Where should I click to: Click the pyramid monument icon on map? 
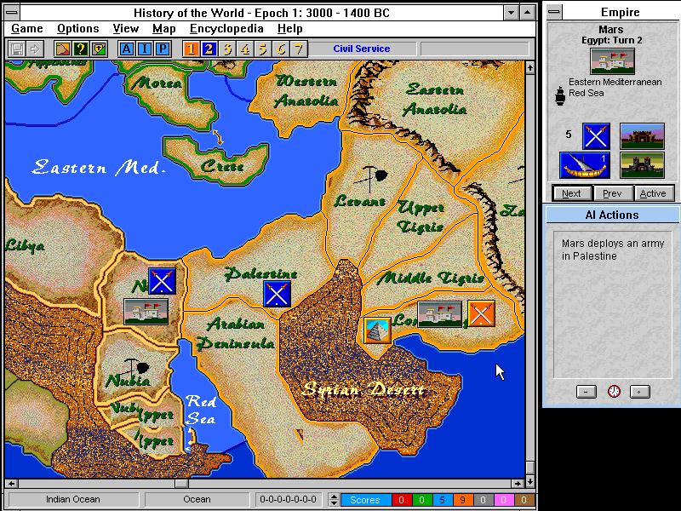[377, 330]
